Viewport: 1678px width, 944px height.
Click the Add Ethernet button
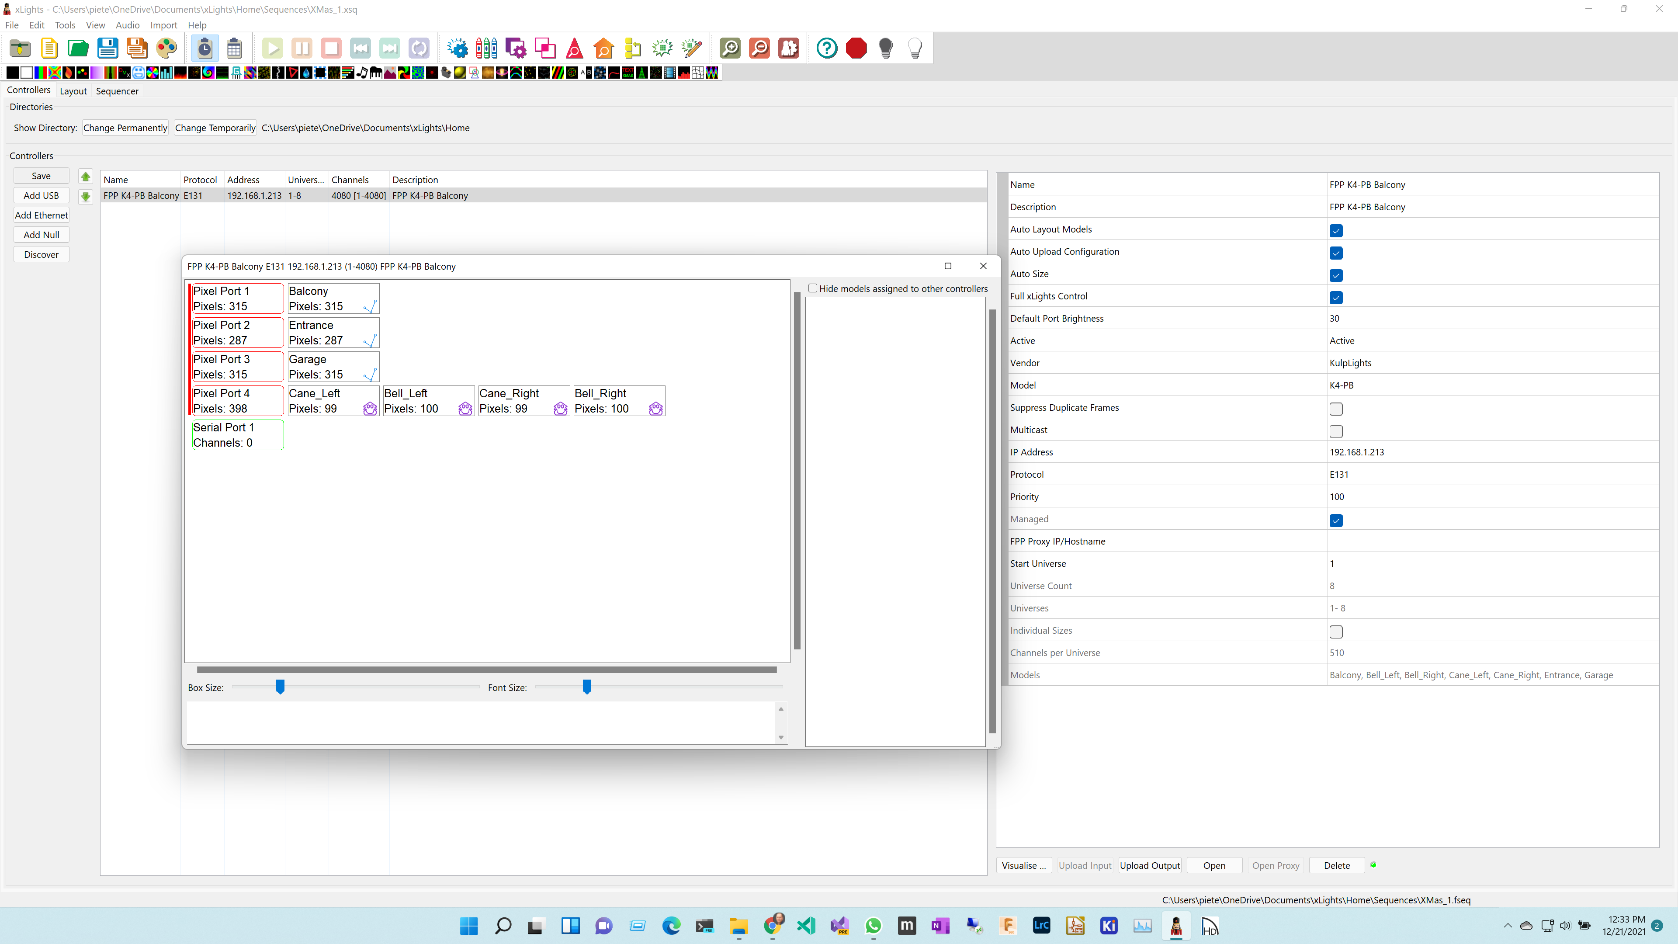tap(41, 215)
